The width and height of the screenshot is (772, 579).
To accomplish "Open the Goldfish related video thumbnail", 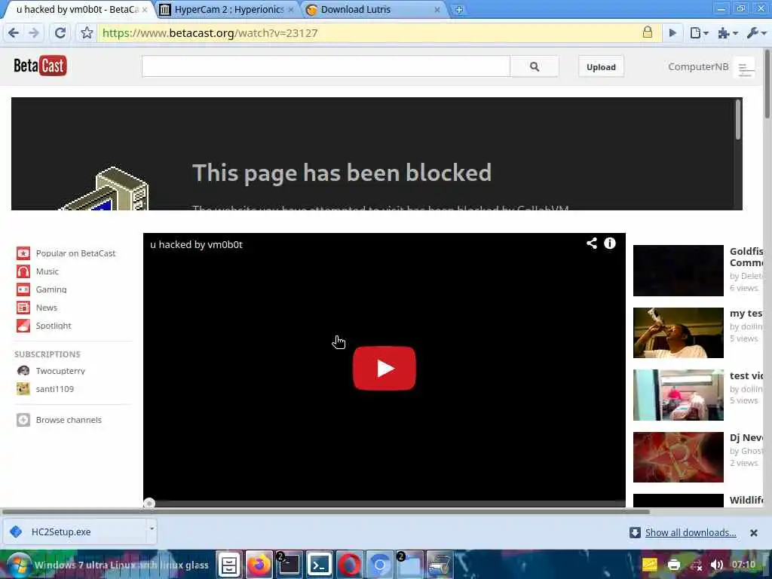I will click(678, 271).
